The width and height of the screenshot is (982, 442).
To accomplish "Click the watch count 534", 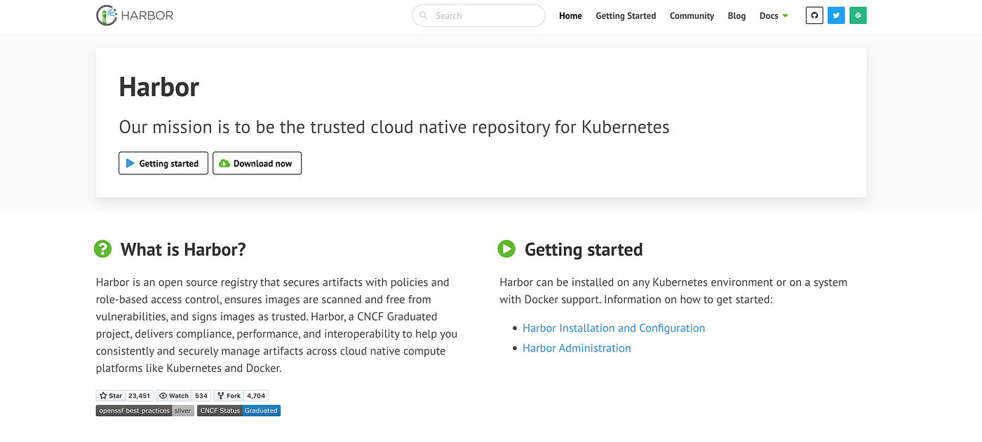I will [201, 396].
